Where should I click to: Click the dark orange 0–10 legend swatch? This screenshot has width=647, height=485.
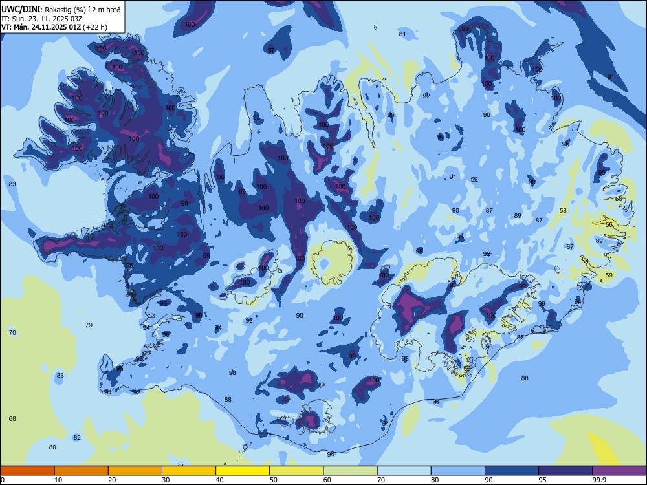(x=27, y=471)
